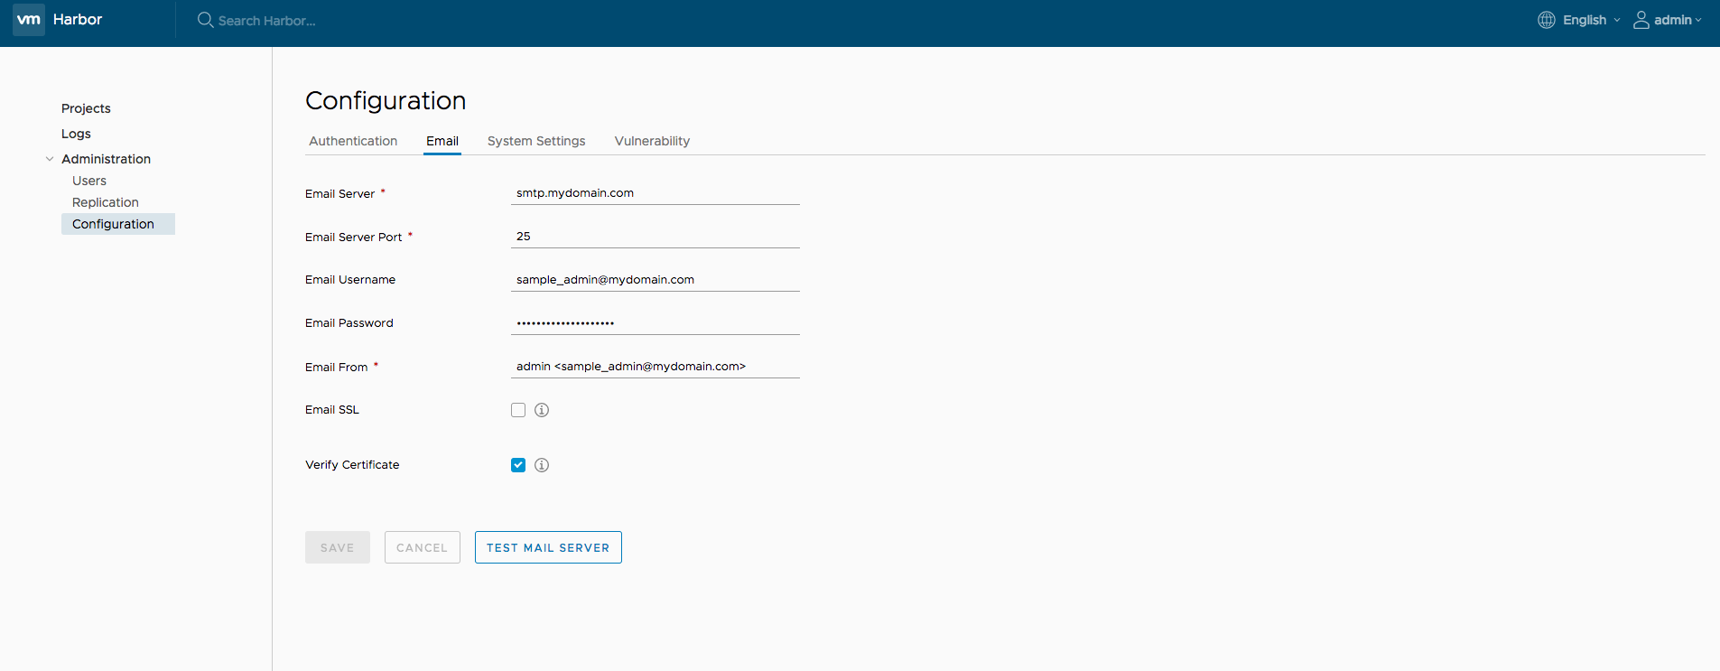The width and height of the screenshot is (1720, 671).
Task: Click the VMware vm logo
Action: (29, 19)
